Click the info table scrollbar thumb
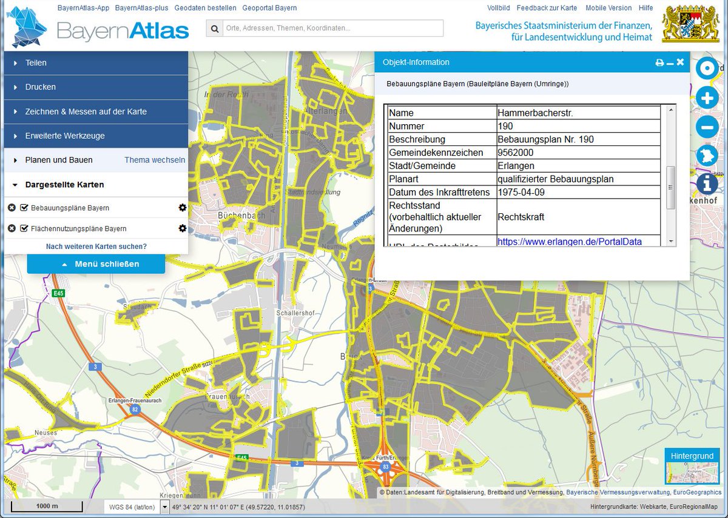The image size is (728, 518). point(670,187)
